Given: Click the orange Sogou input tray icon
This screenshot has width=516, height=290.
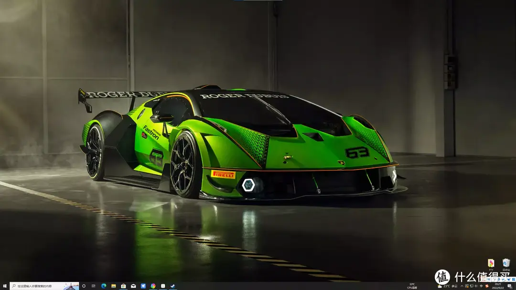Looking at the screenshot, I should [x=487, y=286].
